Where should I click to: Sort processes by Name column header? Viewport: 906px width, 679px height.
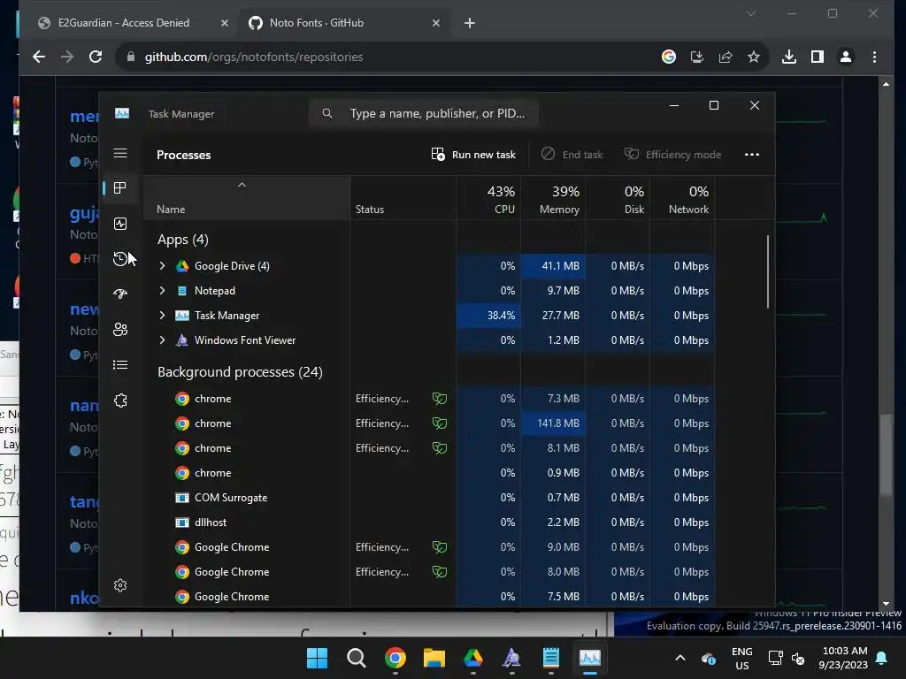click(246, 198)
